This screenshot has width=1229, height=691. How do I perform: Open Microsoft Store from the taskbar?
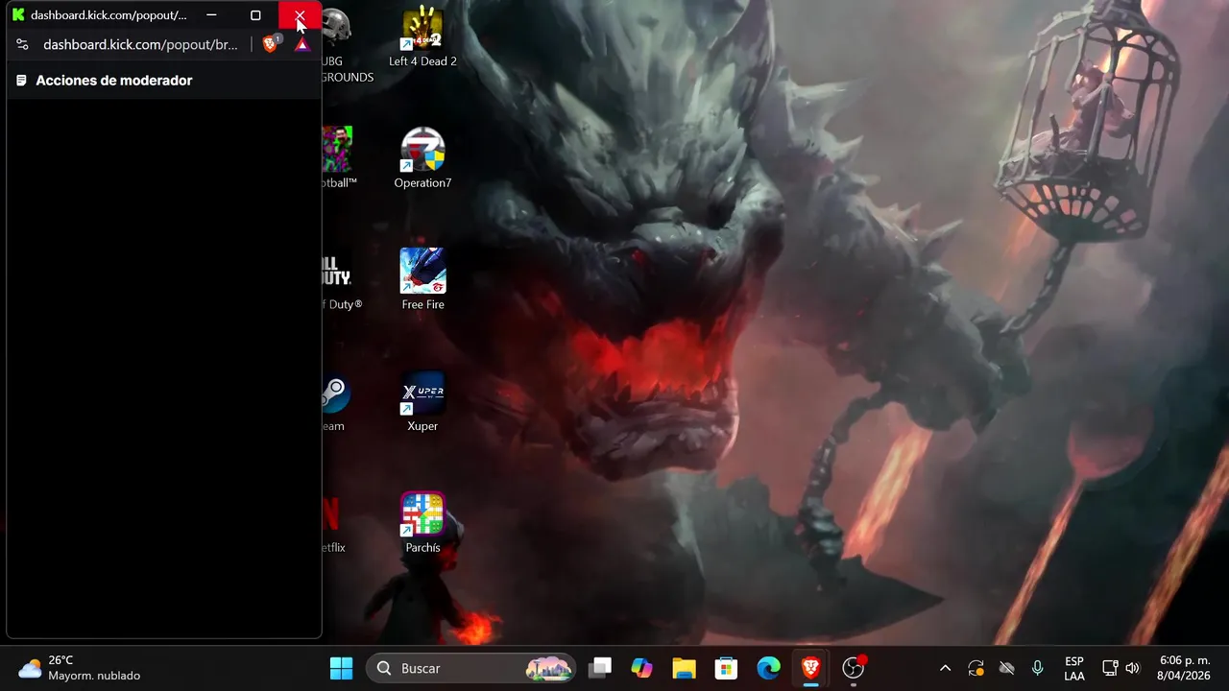click(726, 668)
